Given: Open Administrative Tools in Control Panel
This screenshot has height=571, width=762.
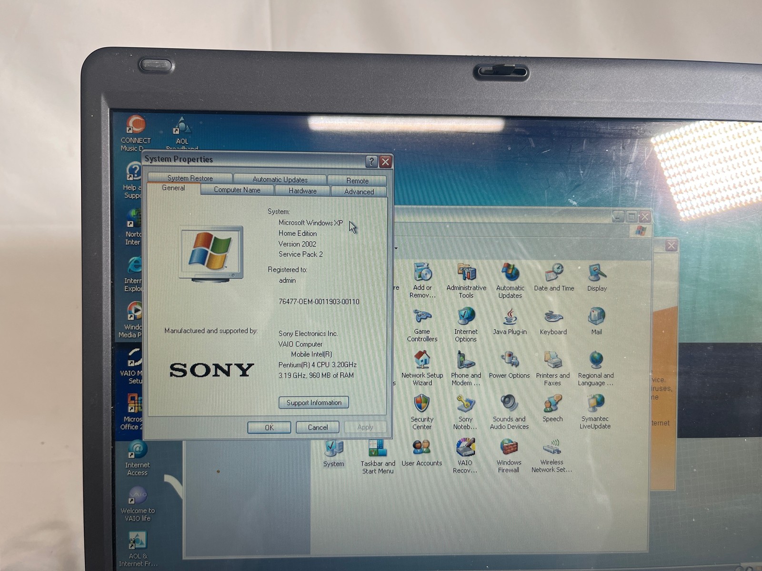Looking at the screenshot, I should click(466, 280).
